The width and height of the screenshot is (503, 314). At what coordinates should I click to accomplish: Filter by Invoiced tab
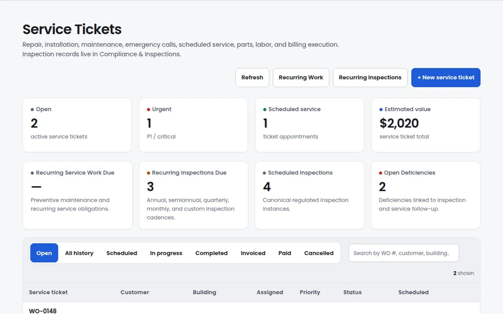pos(253,253)
